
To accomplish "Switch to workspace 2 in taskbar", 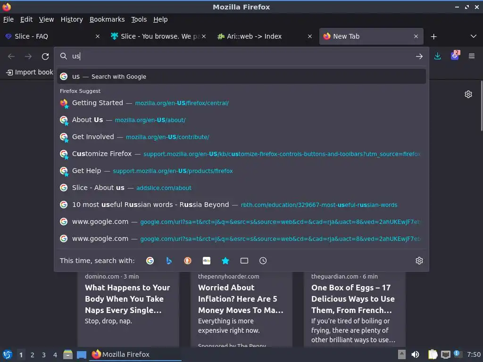I will click(33, 355).
